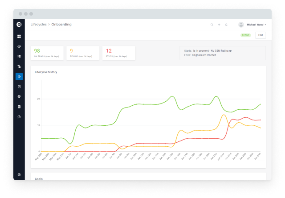Open the 9 Behind card
Viewport: 285px width, 198px height.
(83, 53)
